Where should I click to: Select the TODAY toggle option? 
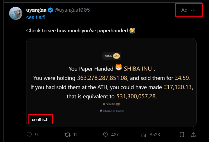point(109,56)
